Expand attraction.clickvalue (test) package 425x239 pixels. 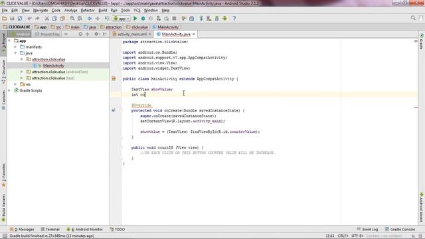point(22,78)
